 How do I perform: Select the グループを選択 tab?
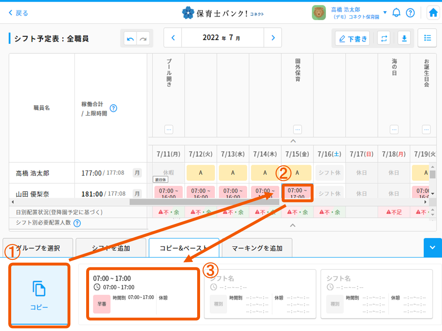38,248
